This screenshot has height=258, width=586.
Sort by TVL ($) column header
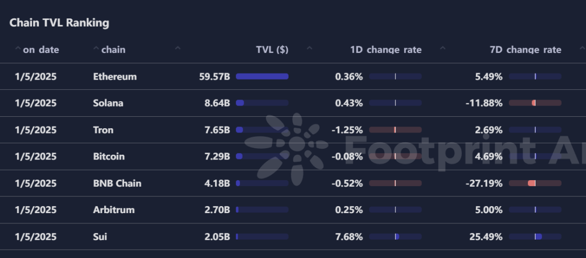[x=272, y=50]
